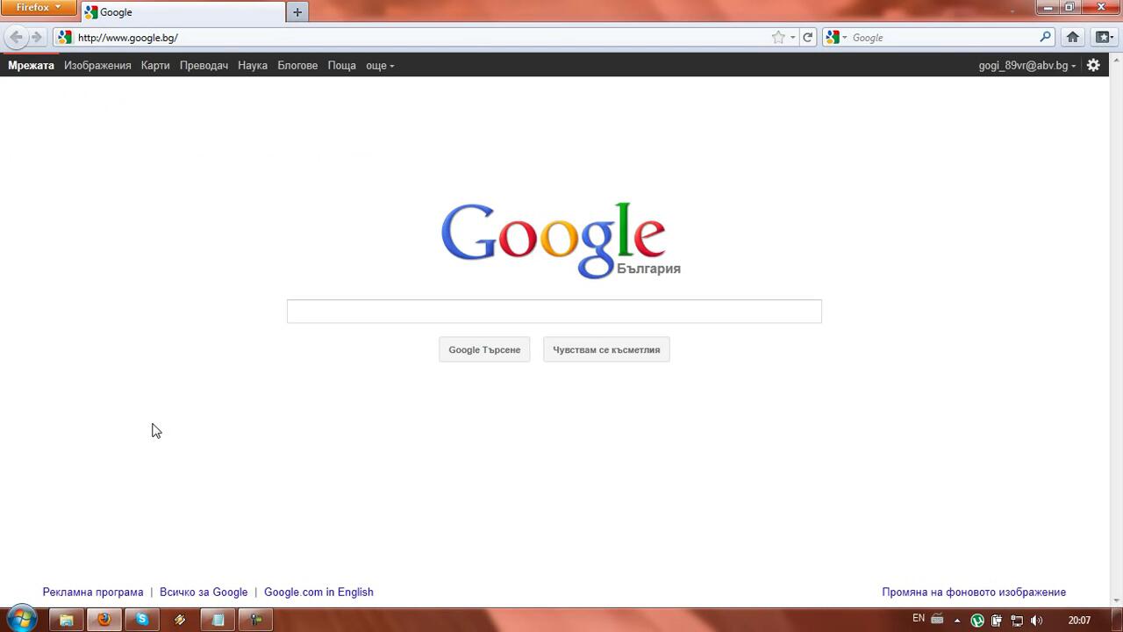The height and width of the screenshot is (632, 1123).
Task: Open Преводач from the Google navigation bar
Action: (x=204, y=66)
